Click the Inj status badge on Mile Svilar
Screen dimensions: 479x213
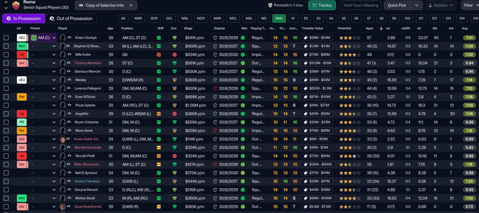22,55
